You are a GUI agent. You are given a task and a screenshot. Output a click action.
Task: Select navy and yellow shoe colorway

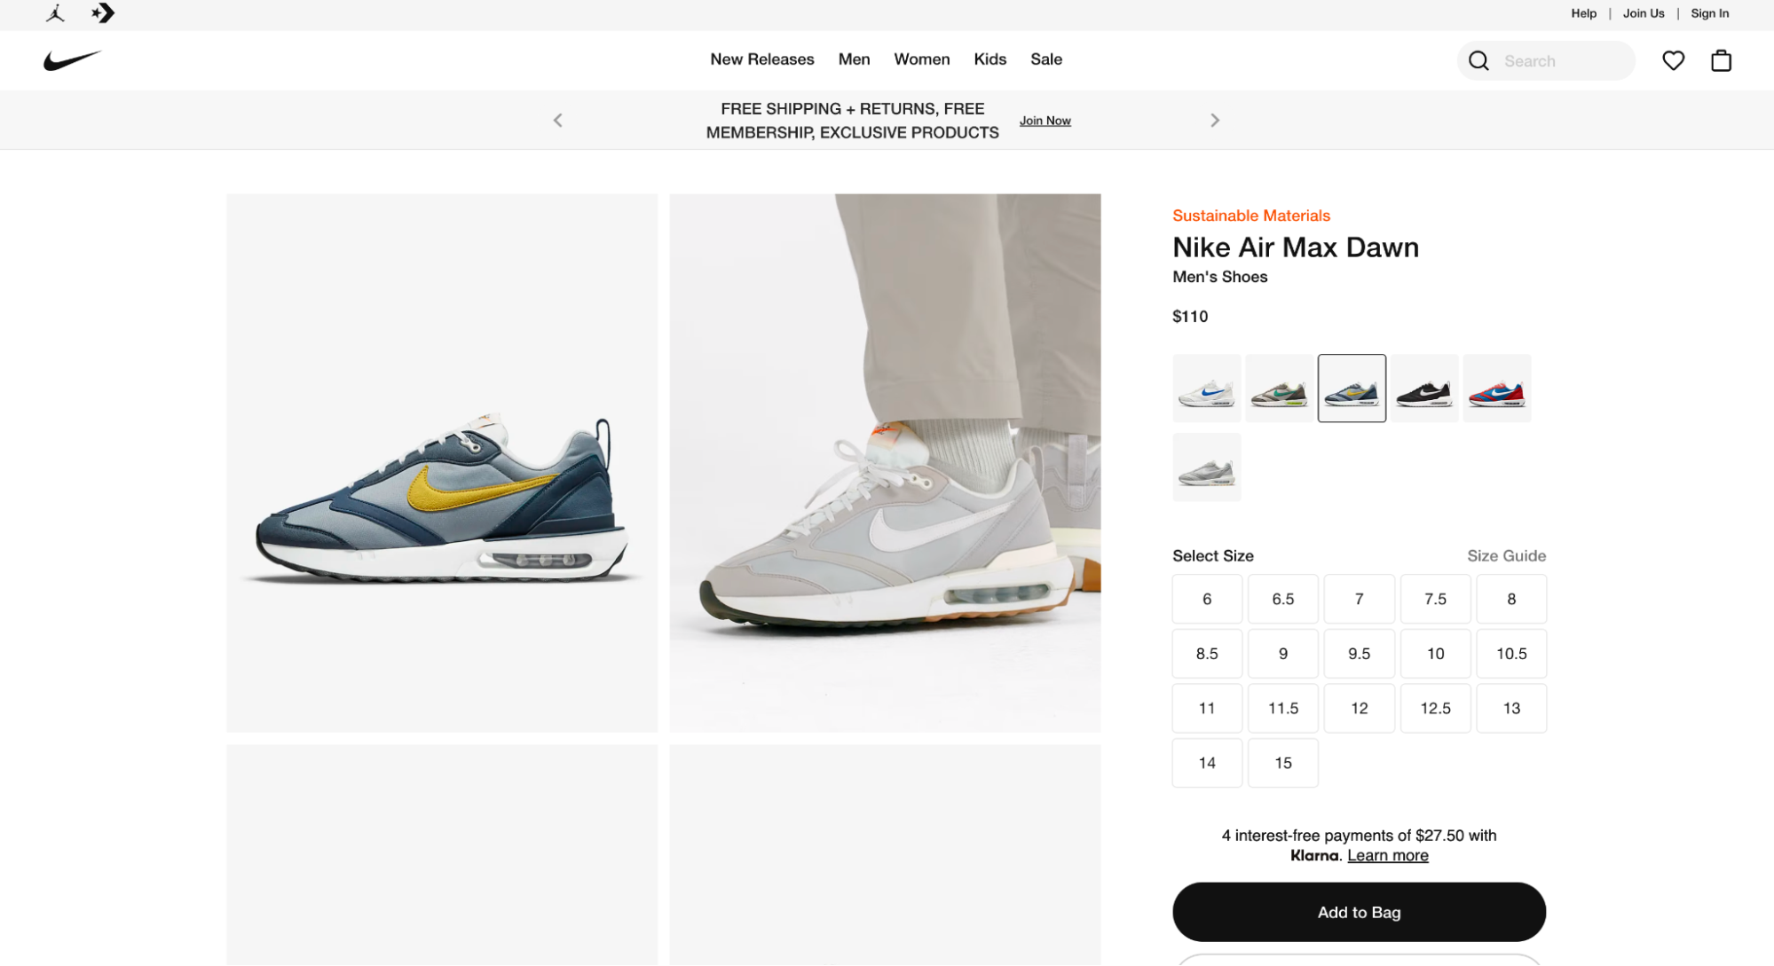point(1352,389)
